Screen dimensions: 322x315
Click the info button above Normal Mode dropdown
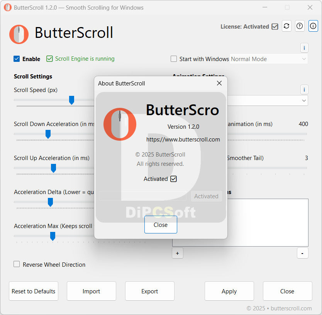[304, 48]
